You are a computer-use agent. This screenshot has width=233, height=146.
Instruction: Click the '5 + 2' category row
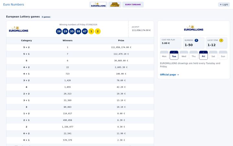click(80, 47)
